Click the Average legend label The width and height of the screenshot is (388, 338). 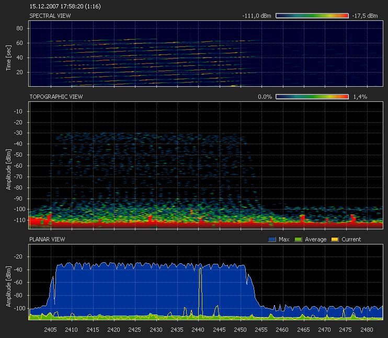tap(315, 239)
